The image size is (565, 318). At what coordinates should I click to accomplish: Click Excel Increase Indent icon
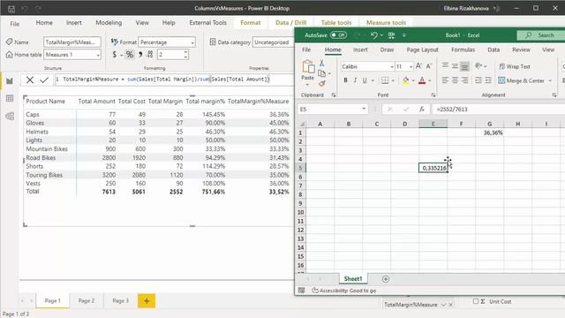tap(488, 80)
